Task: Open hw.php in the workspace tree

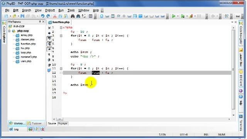Action: (25, 48)
